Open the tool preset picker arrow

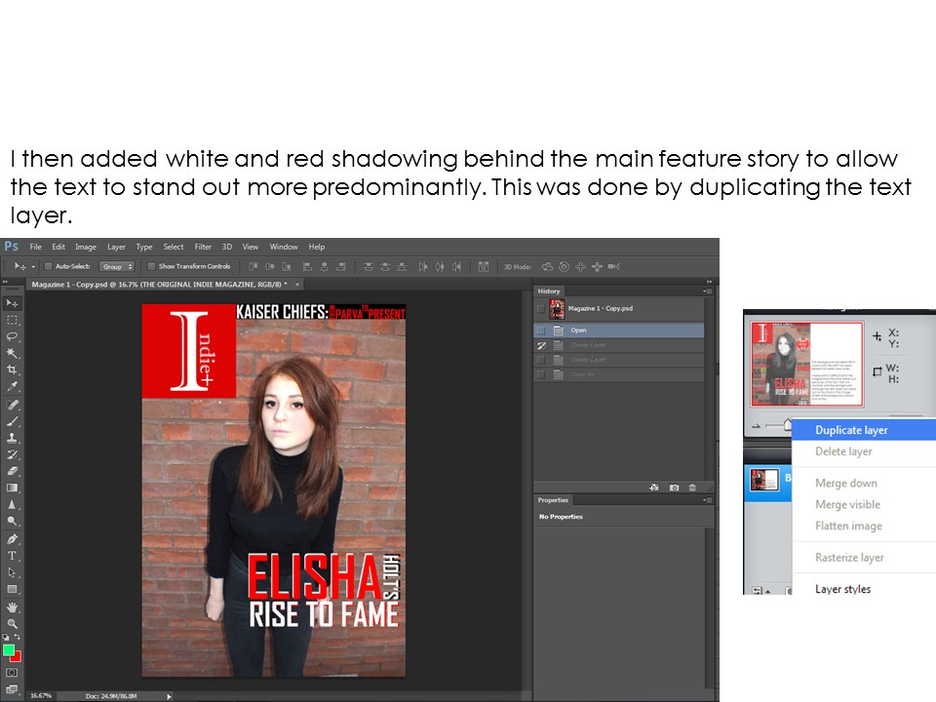33,267
